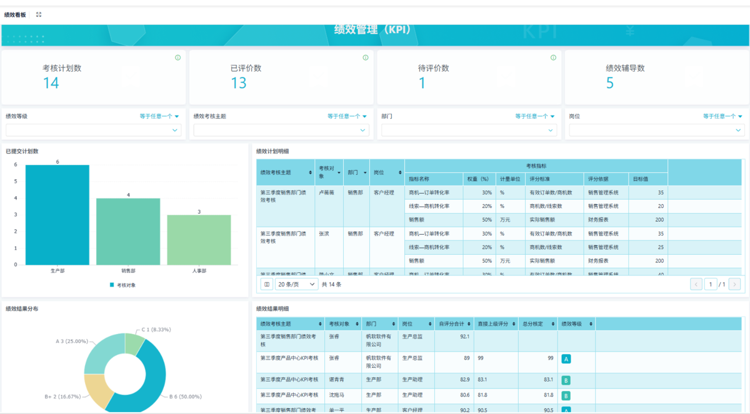
Task: Sort 绩效结果明细 by 岗位 column
Action: pos(431,324)
